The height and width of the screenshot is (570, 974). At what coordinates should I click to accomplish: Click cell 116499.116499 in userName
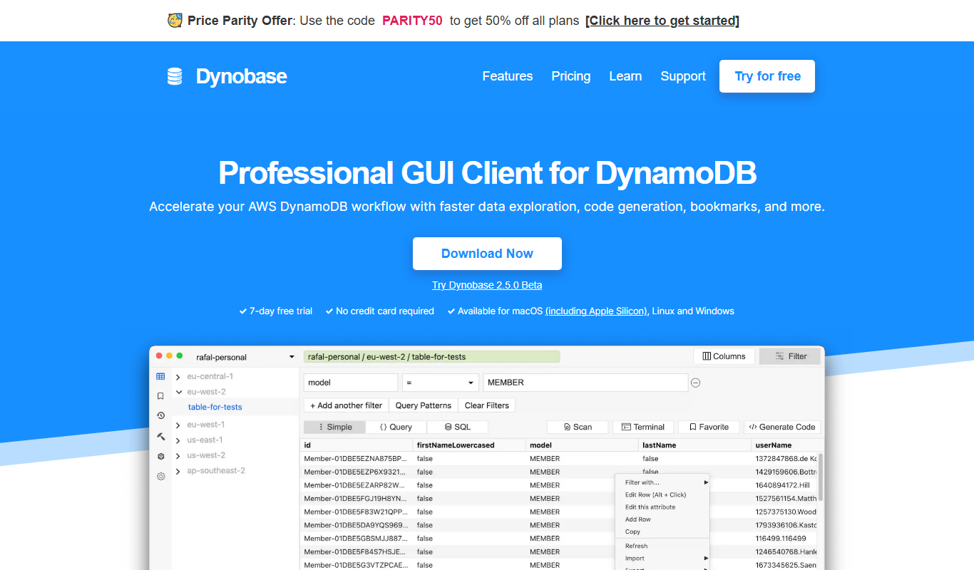point(781,539)
